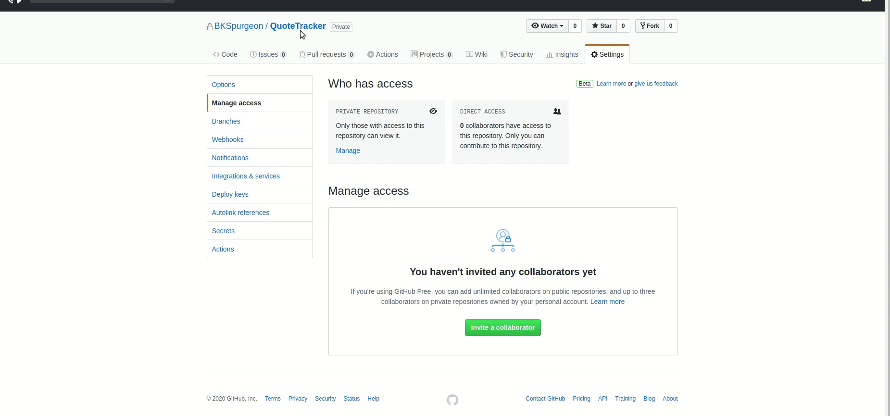Open the Wiki tab

pyautogui.click(x=476, y=54)
